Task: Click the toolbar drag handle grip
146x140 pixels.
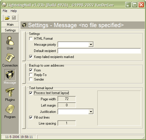Action: coord(3,18)
